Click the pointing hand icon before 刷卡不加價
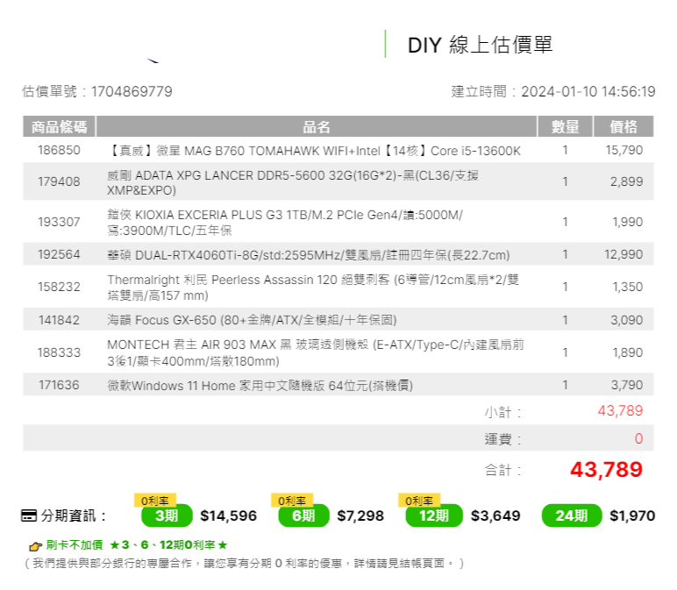677x590 pixels. (x=35, y=546)
